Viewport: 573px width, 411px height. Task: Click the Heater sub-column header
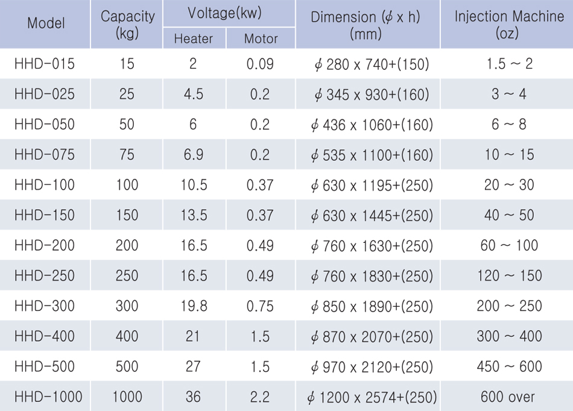point(193,39)
